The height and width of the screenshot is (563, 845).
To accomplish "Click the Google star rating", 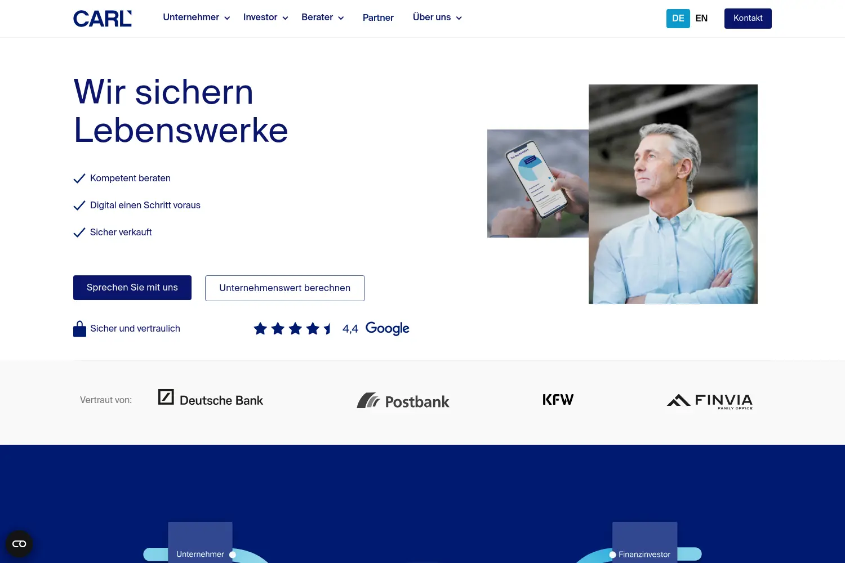I will point(293,328).
